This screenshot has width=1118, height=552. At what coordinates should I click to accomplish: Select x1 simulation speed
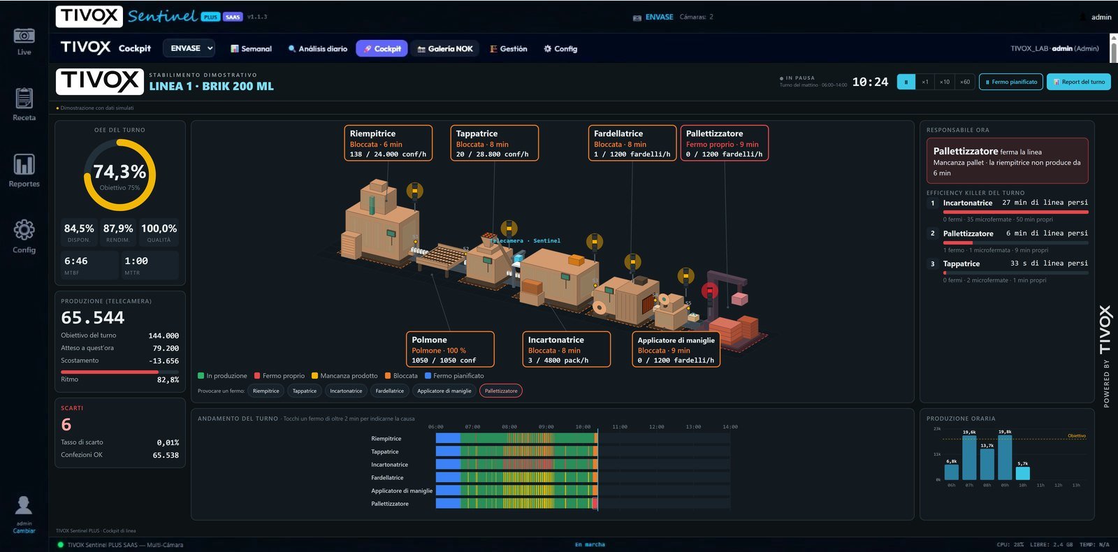tap(925, 82)
